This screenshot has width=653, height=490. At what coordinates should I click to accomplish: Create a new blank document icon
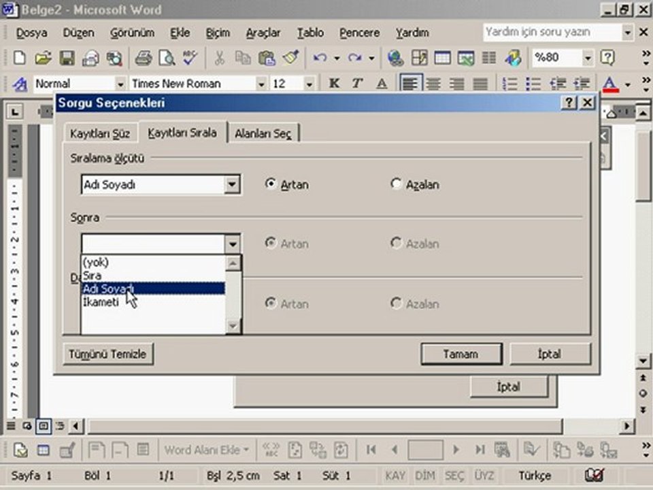[x=19, y=58]
